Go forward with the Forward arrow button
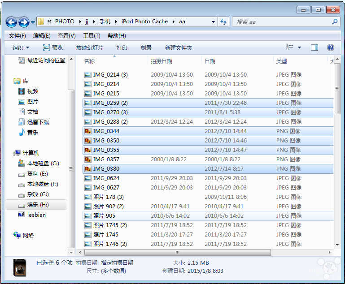This screenshot has height=284, width=345. [24, 22]
